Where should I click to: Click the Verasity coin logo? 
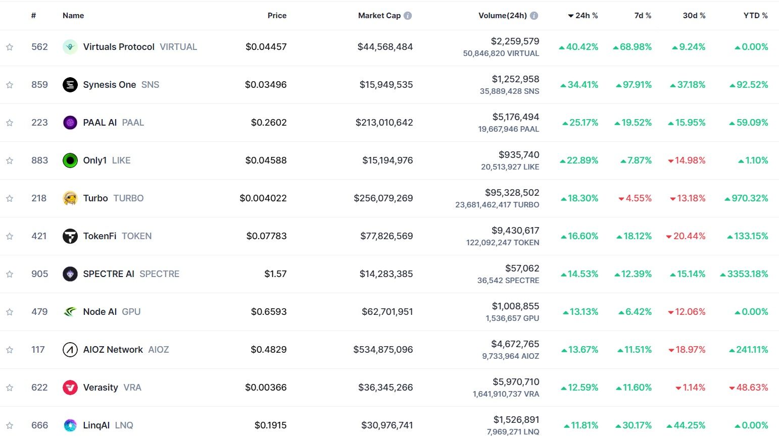pos(70,388)
